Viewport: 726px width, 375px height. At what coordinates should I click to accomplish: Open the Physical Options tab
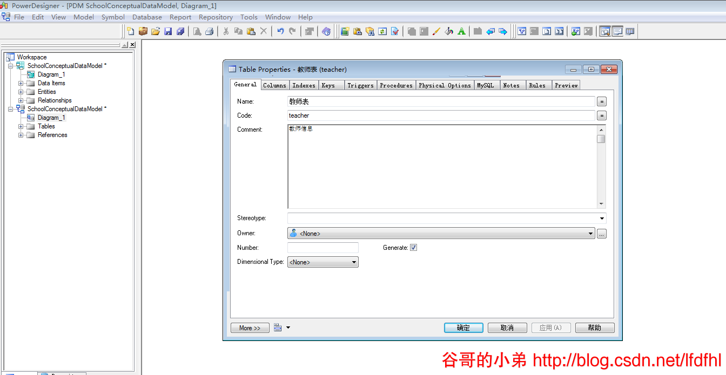pyautogui.click(x=445, y=85)
